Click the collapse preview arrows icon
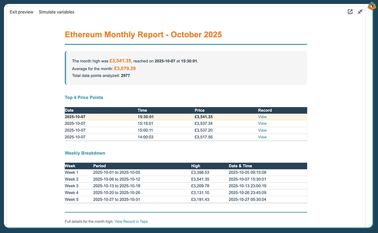378x233 pixels. click(x=360, y=12)
